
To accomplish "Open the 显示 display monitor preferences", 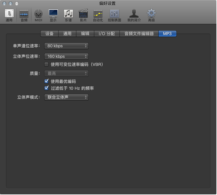I will (x=53, y=15).
